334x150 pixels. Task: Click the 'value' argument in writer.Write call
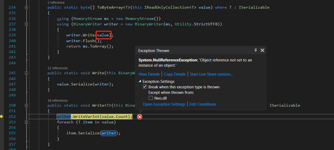(x=103, y=35)
